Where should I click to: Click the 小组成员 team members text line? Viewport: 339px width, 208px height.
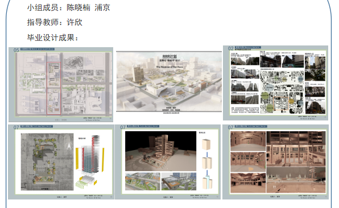pyautogui.click(x=68, y=7)
